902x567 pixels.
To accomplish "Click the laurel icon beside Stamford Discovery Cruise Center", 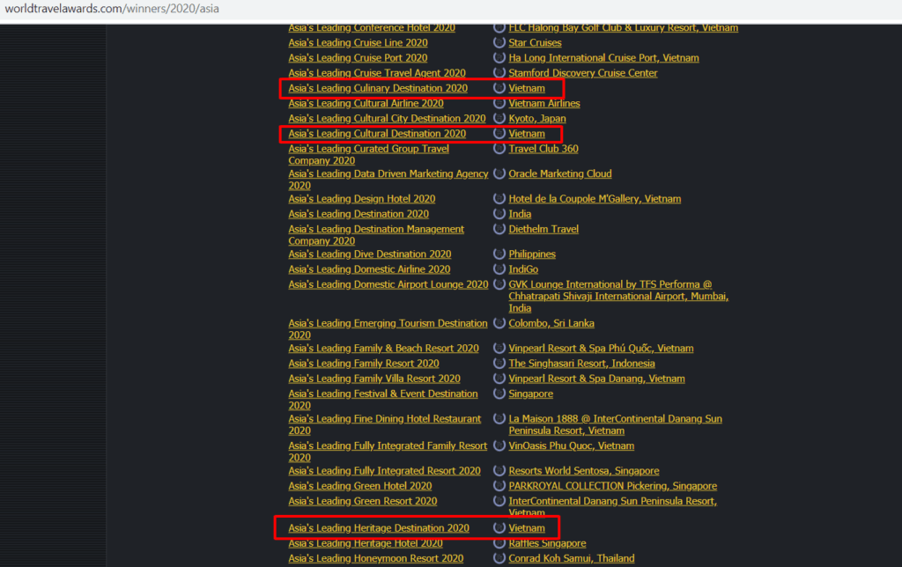I will pyautogui.click(x=499, y=72).
